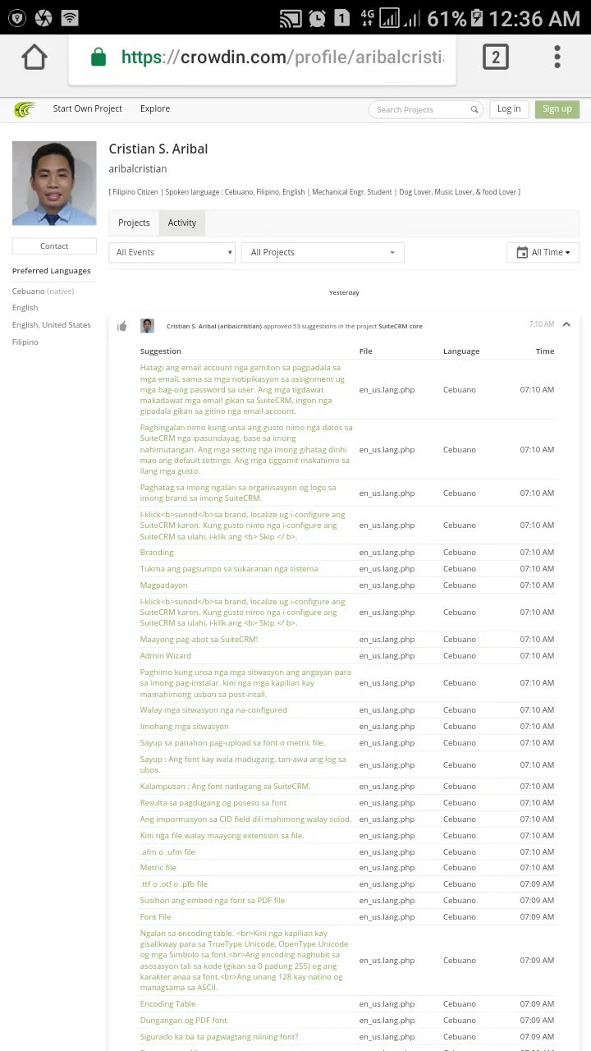Open Susihon ang embed nga font suggestion
This screenshot has width=591, height=1051.
212,900
